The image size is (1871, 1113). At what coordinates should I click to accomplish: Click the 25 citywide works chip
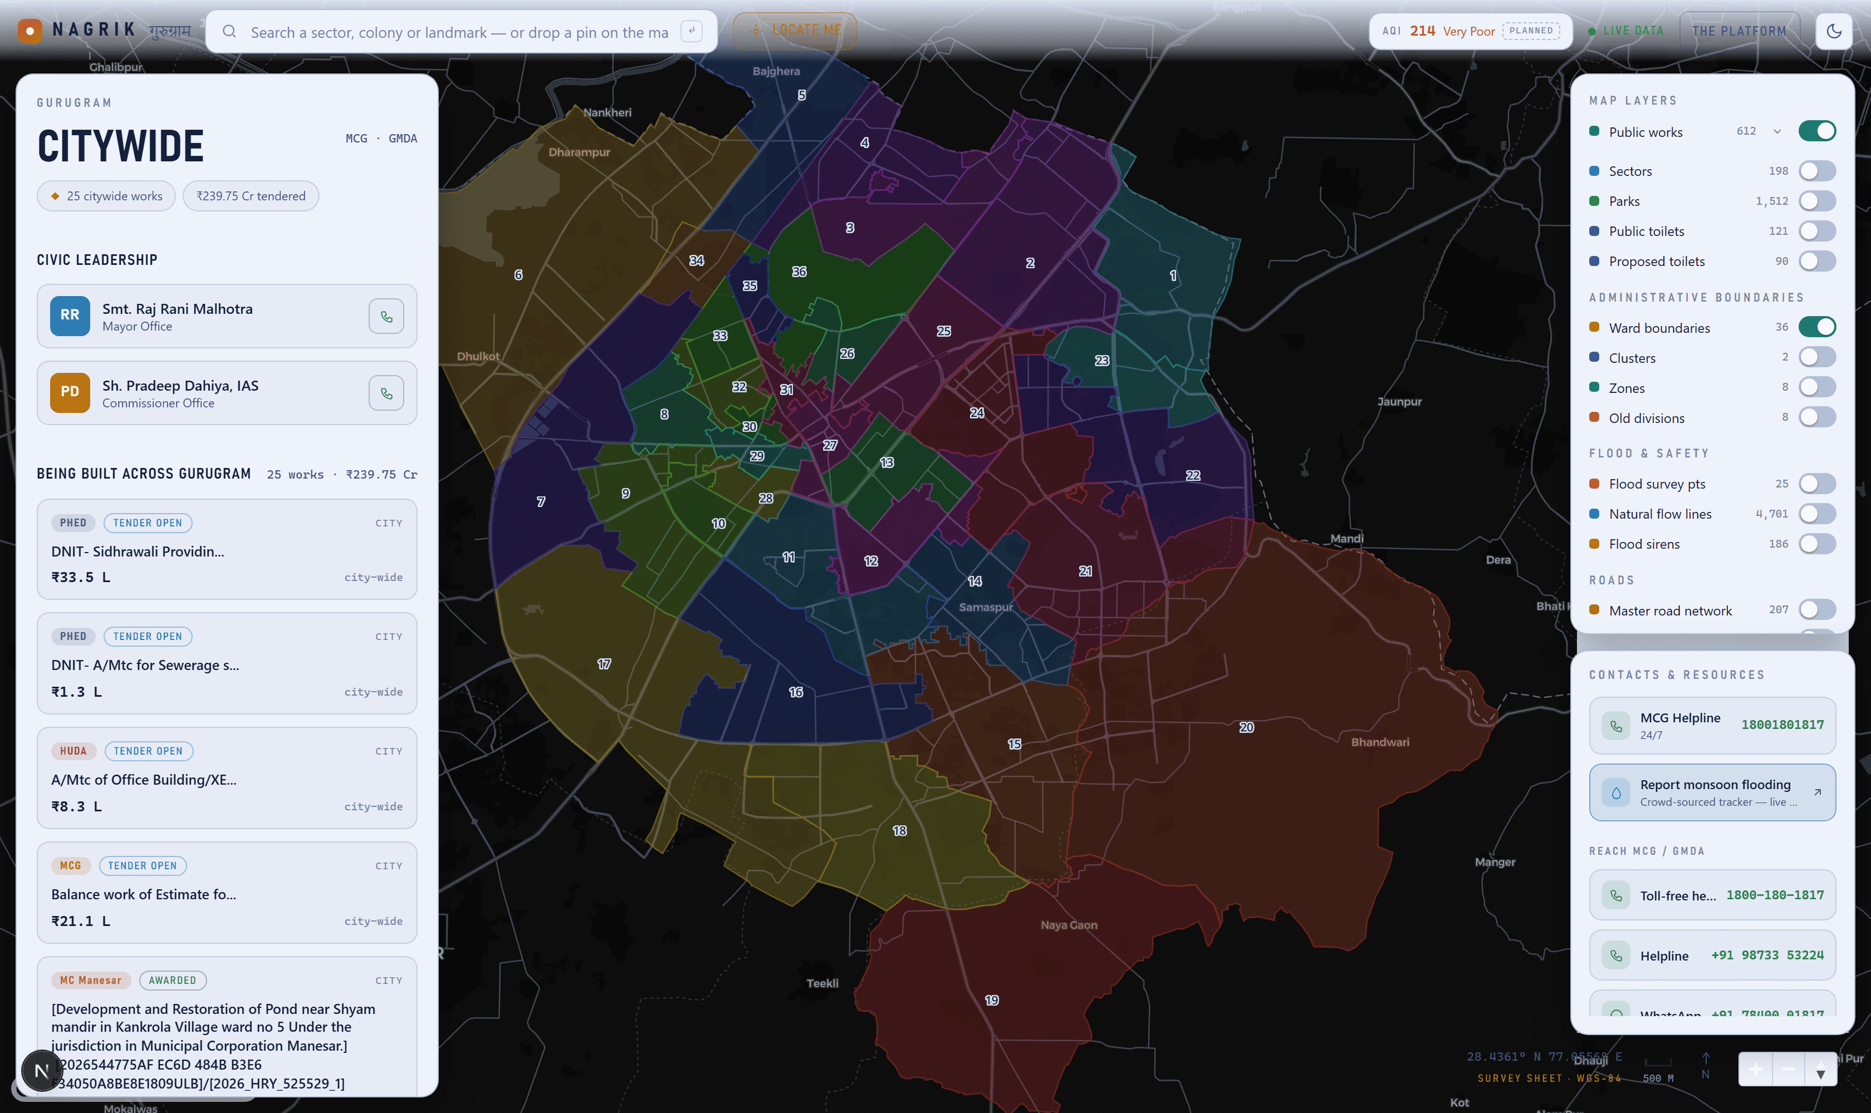106,196
